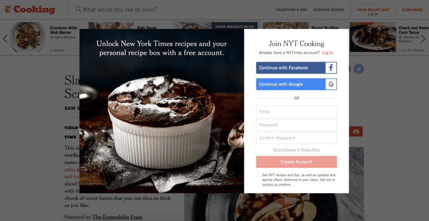The height and width of the screenshot is (221, 429).
Task: Click the Subscribe link
Action: pos(412,10)
